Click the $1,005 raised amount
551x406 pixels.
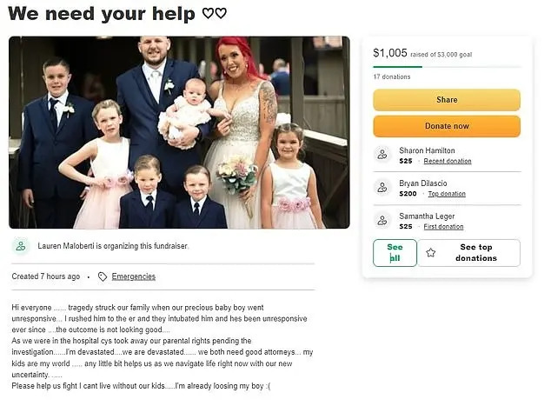(x=390, y=53)
